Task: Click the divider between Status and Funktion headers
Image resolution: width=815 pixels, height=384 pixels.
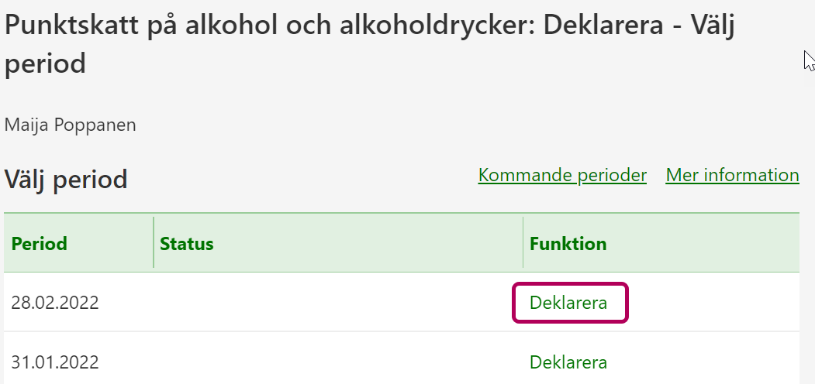Action: (523, 243)
